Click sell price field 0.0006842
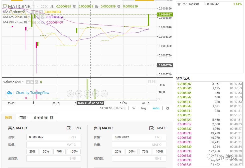The height and width of the screenshot is (168, 245). point(139,137)
